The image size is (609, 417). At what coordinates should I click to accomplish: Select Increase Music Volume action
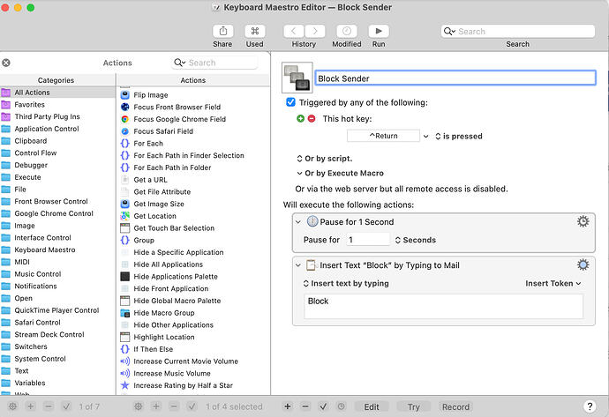tap(193, 373)
